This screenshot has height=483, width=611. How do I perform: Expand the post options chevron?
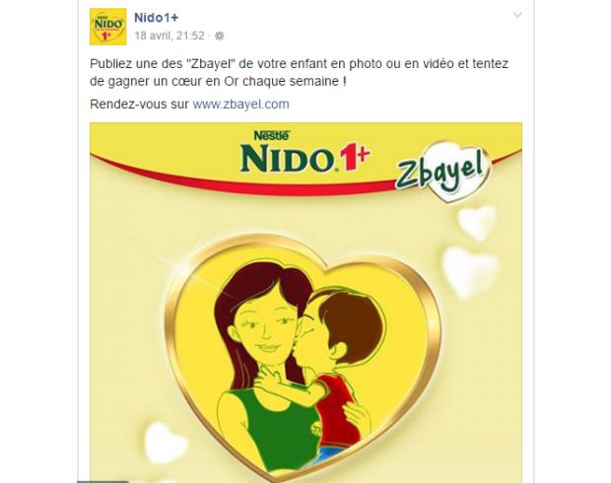coord(517,15)
